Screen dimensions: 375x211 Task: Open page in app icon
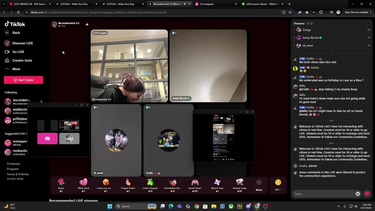coord(284,12)
